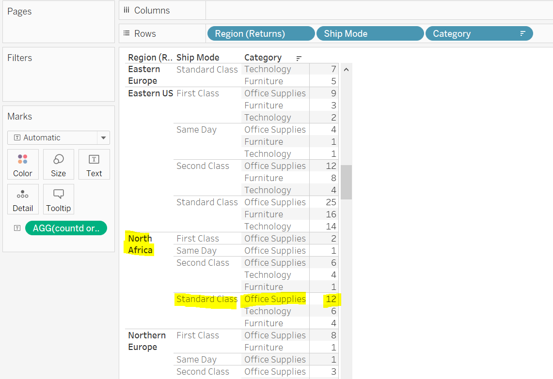Click the highlighted Office Supplies cell
This screenshot has width=553, height=379.
275,299
